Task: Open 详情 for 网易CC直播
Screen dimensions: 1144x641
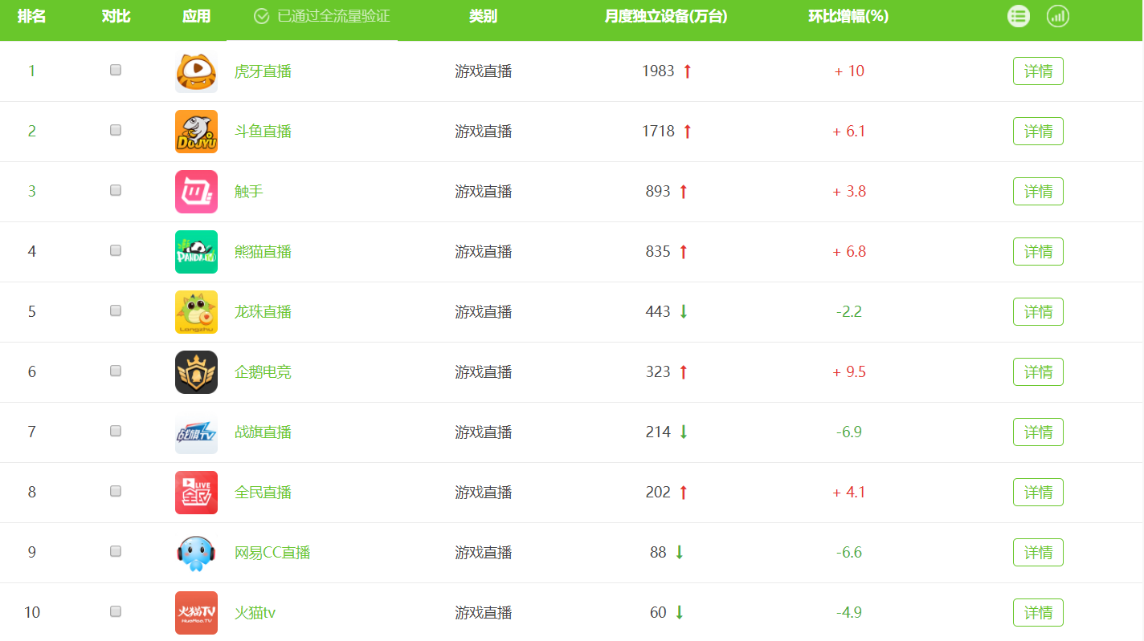Action: (1038, 553)
